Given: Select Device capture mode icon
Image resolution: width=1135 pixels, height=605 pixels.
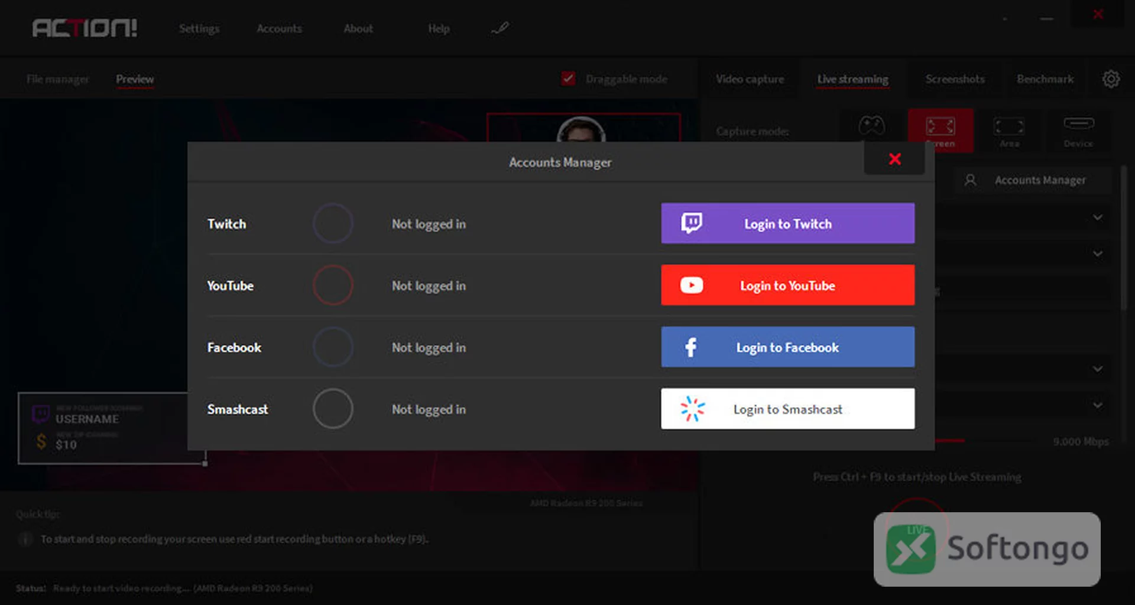Looking at the screenshot, I should coord(1078,131).
